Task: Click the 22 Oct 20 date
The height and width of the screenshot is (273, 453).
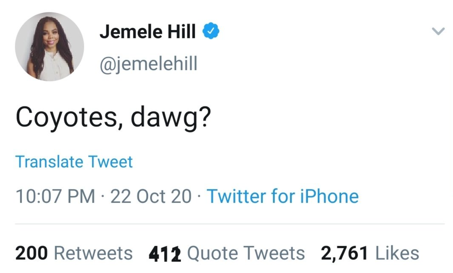Action: click(151, 196)
